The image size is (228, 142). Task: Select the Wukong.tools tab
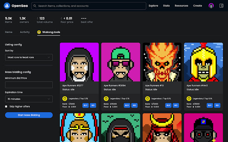[48, 32]
